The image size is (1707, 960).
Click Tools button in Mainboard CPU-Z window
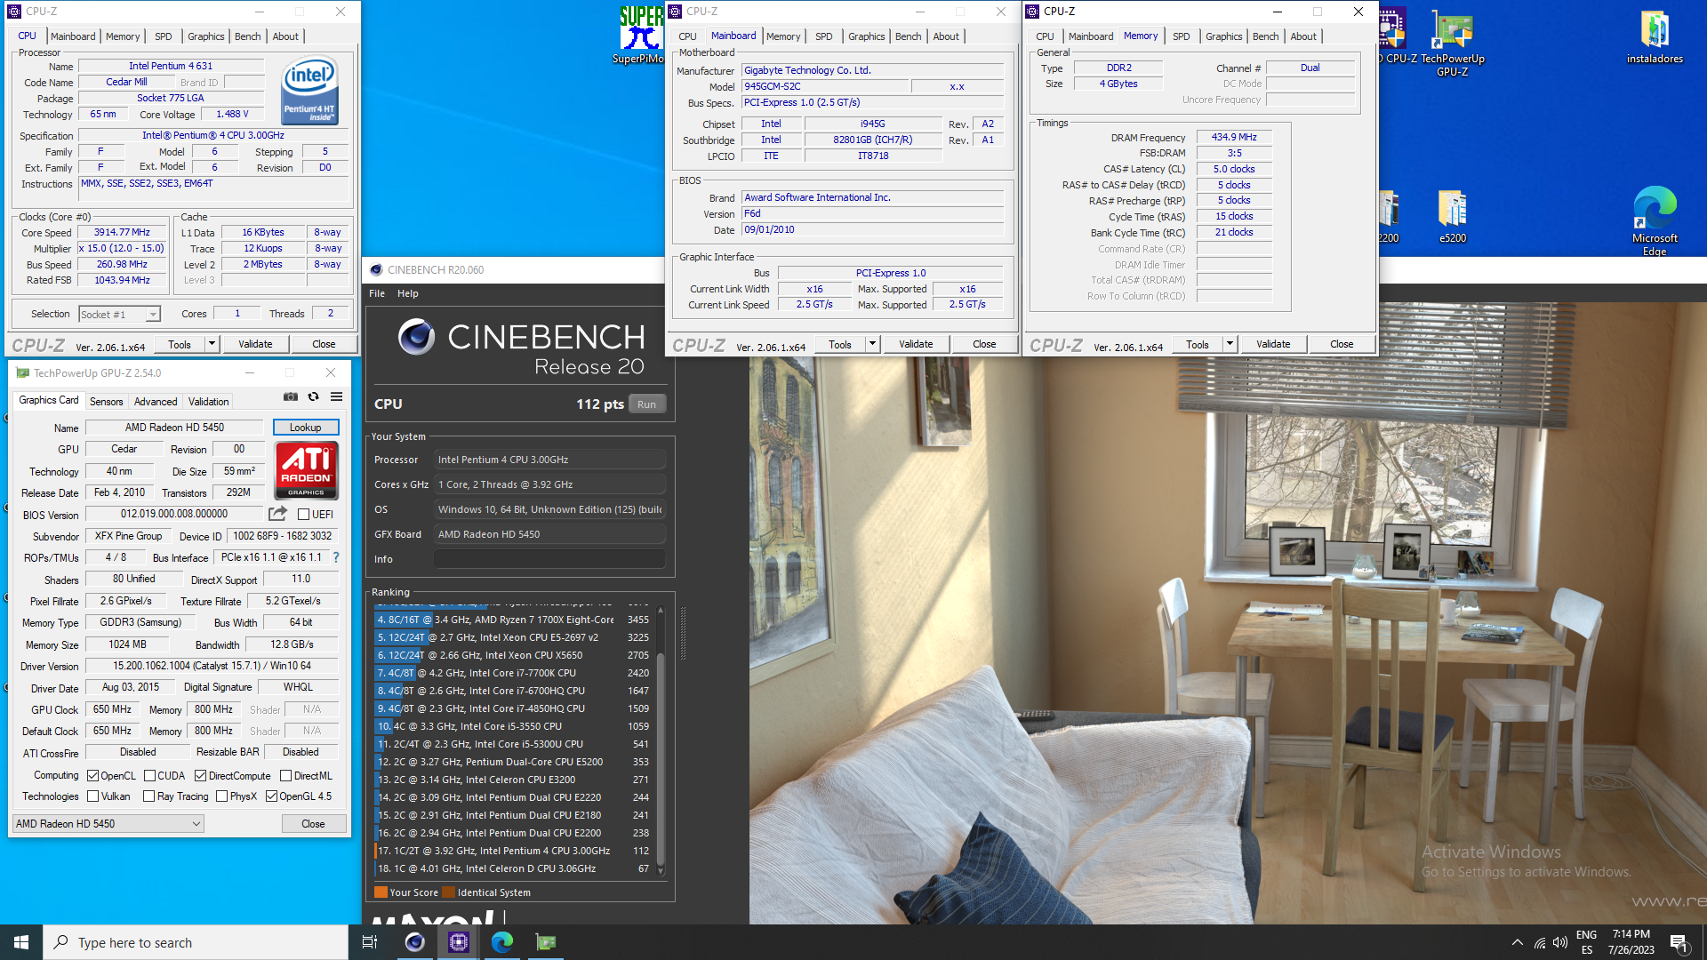839,344
